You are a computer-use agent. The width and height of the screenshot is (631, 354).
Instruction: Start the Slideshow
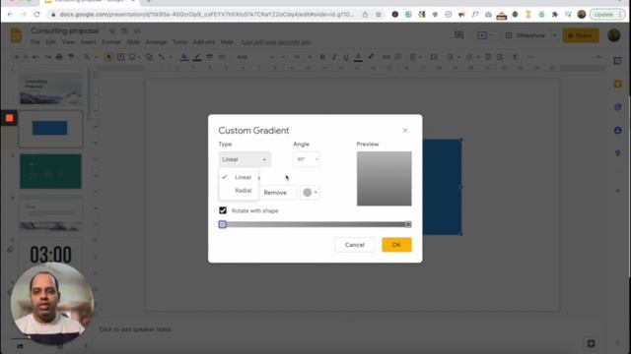(x=526, y=35)
